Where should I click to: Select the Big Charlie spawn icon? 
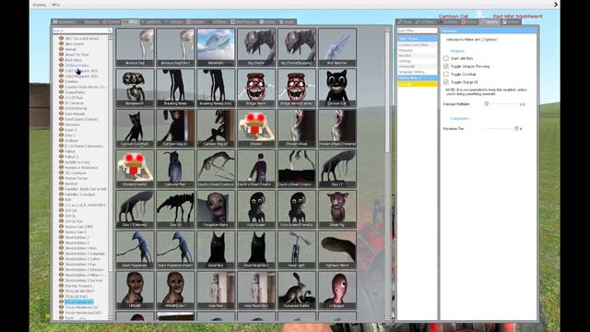click(x=256, y=47)
